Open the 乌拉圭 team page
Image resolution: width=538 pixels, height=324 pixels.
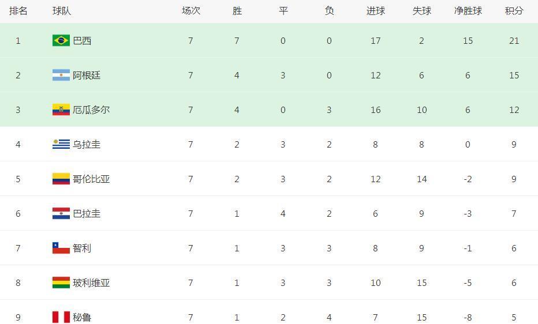(87, 144)
